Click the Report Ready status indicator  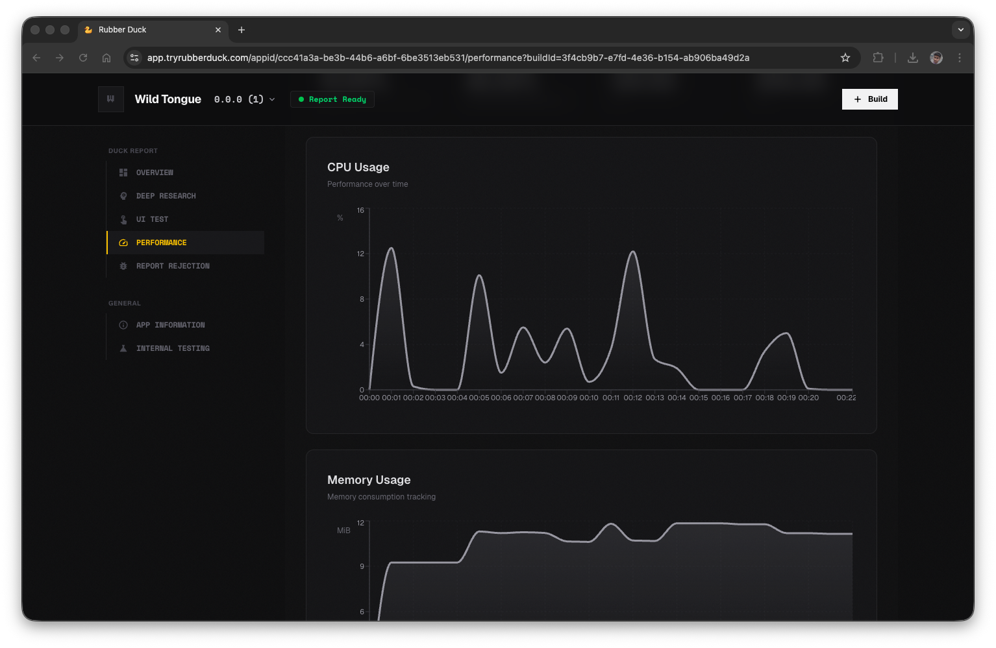pyautogui.click(x=332, y=99)
